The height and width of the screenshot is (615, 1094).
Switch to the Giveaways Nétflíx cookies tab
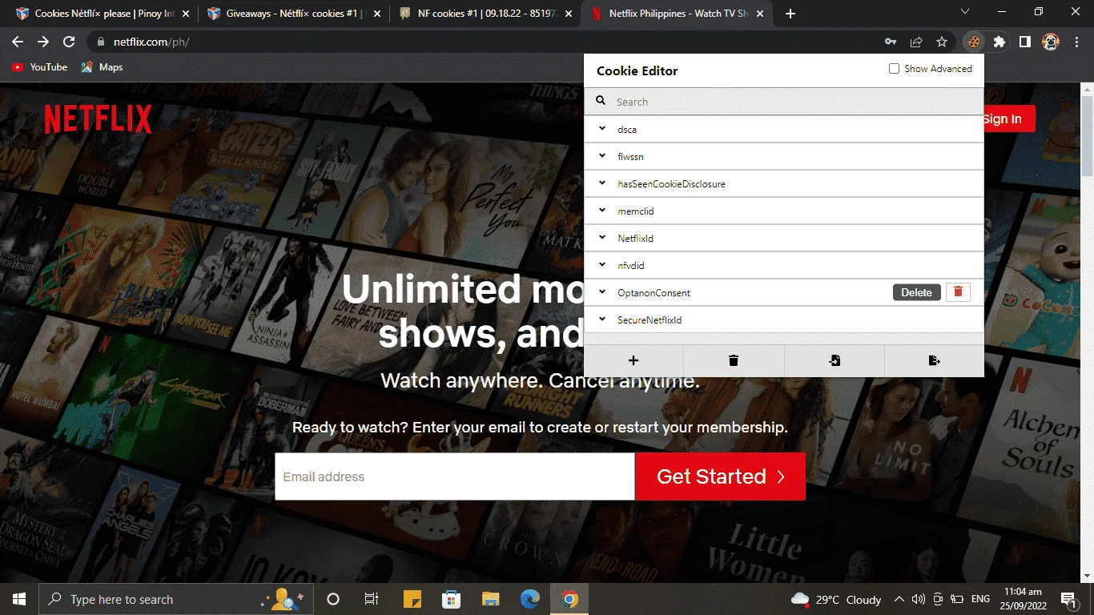293,14
